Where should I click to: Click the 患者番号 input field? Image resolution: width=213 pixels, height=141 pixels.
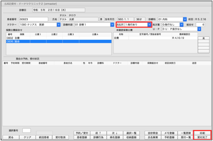(33, 19)
